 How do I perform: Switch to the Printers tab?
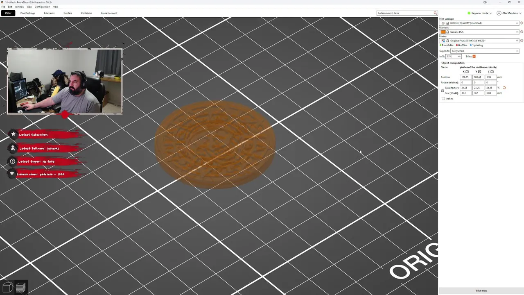(x=68, y=13)
